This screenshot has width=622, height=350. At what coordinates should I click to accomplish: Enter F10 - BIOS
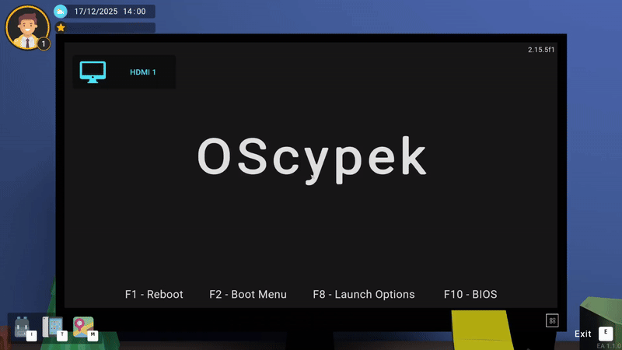[x=470, y=294]
